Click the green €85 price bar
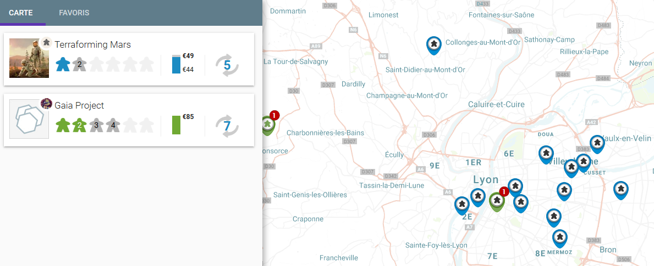The height and width of the screenshot is (266, 654). 176,125
